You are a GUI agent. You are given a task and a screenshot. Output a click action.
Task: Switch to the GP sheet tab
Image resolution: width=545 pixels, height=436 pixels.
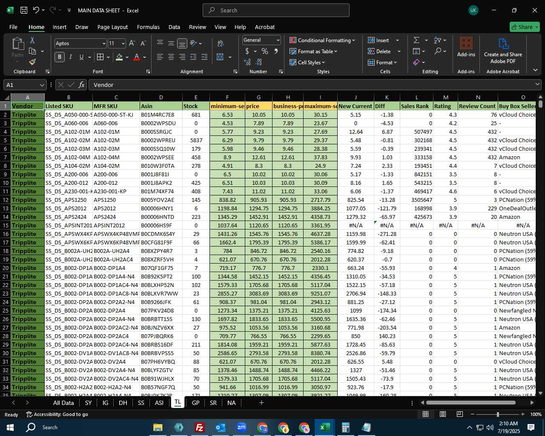point(195,403)
